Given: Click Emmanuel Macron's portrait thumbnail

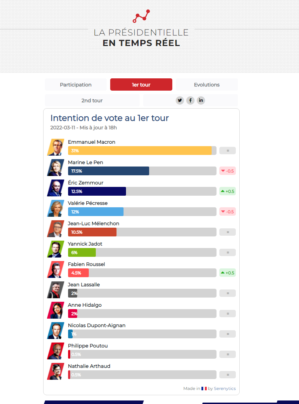Looking at the screenshot, I should 55,147.
